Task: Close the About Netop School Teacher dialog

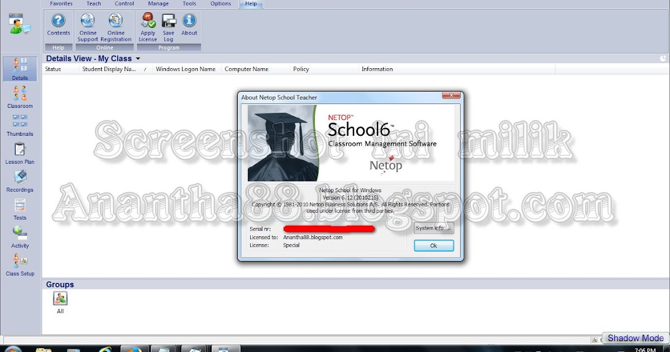Action: (451, 96)
